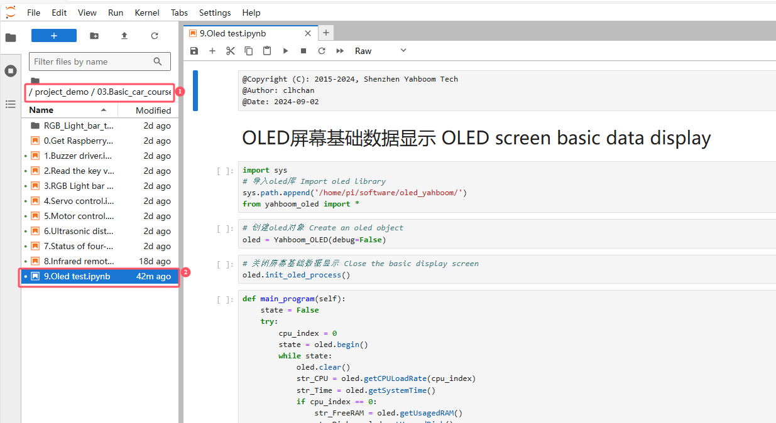This screenshot has width=776, height=423.
Task: Restart kernel and run all cells
Action: (x=340, y=51)
